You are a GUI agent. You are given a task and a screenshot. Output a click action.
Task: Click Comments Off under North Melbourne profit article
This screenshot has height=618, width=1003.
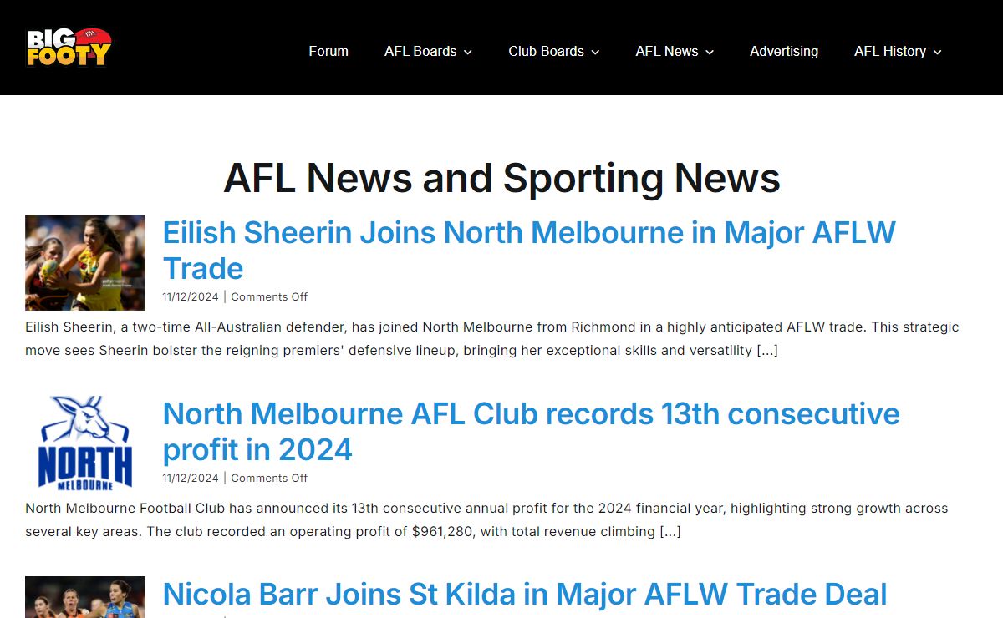[x=269, y=478]
